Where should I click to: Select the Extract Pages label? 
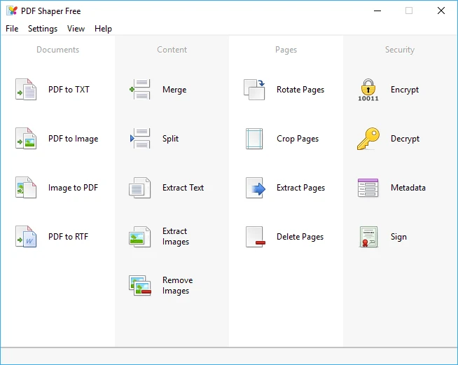(x=301, y=188)
